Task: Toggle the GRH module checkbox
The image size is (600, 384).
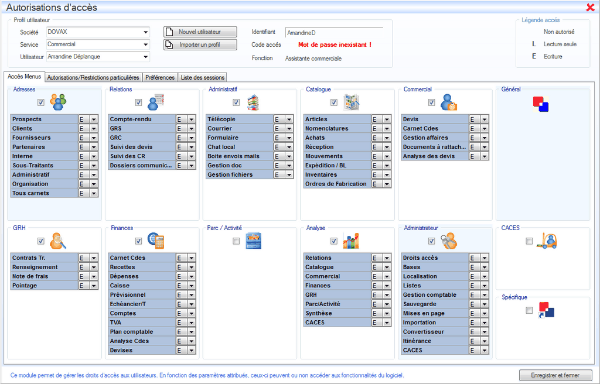Action: click(41, 241)
